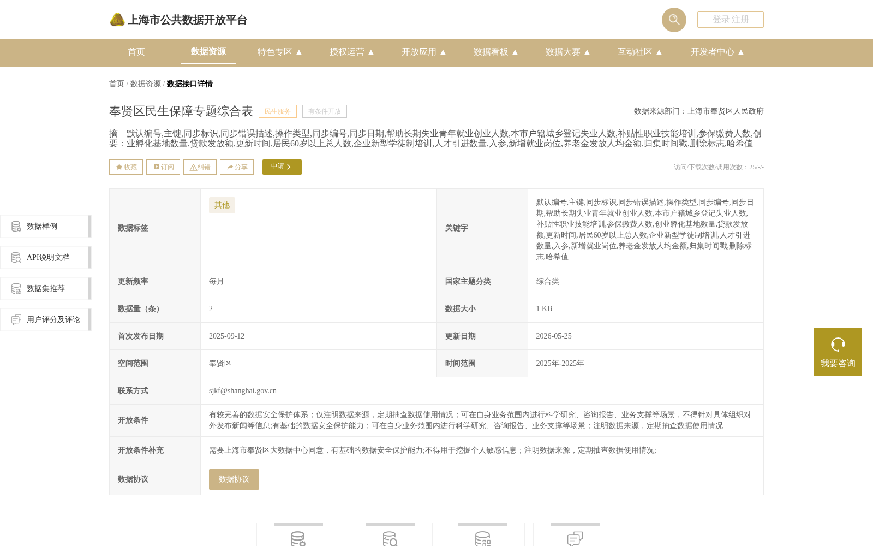Expand the 开发者中心 menu
The width and height of the screenshot is (873, 546).
tap(717, 52)
